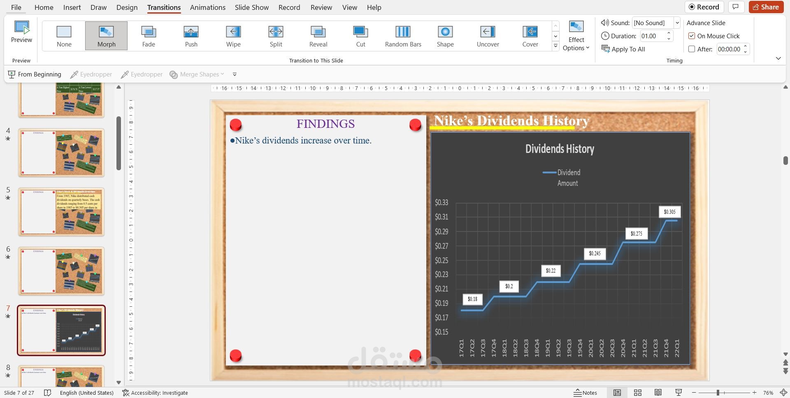
Task: Open Customize Quick Access Toolbar arrow
Action: point(235,74)
